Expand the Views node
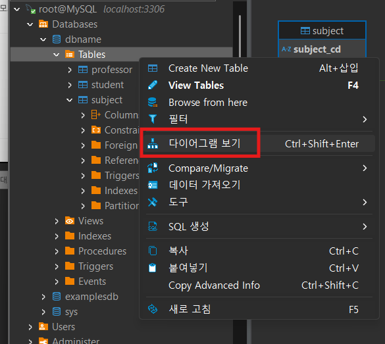 click(x=57, y=221)
